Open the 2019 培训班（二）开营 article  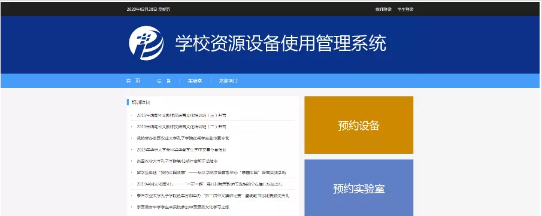click(181, 126)
